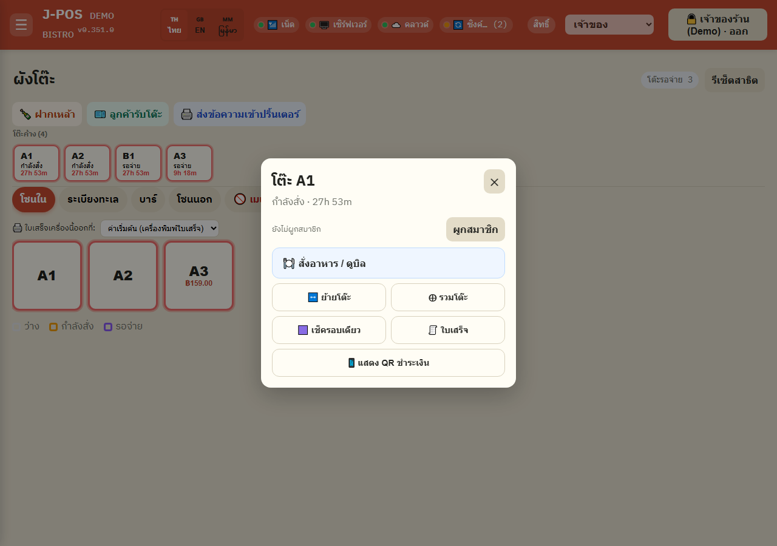Viewport: 777px width, 546px height.
Task: Click the A3 table card showing ฿159.00
Action: click(198, 276)
